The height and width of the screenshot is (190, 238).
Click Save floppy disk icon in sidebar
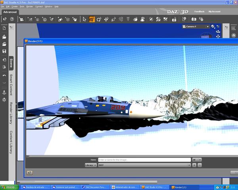click(x=4, y=51)
